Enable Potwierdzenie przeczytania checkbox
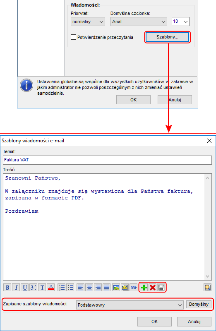Viewport: 216px width, 331px height. coord(74,37)
